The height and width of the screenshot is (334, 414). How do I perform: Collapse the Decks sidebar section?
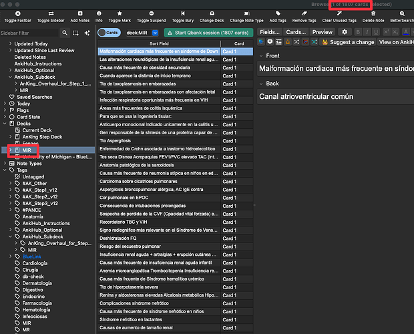pos(5,124)
